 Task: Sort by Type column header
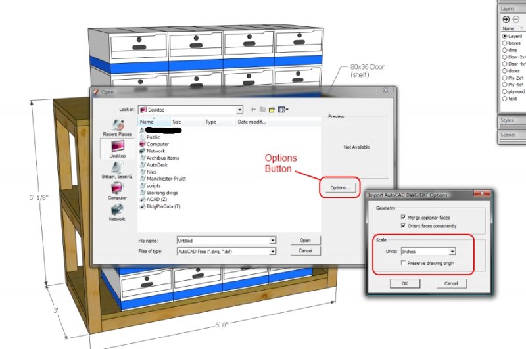point(219,122)
